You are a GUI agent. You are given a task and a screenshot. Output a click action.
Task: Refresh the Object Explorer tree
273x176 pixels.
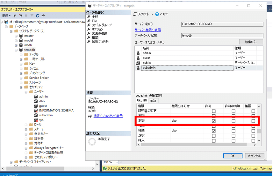click(x=38, y=16)
